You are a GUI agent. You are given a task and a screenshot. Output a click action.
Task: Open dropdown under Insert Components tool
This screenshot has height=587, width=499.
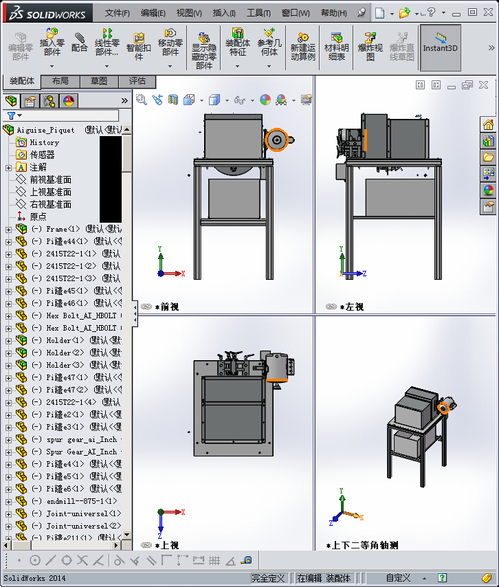pos(52,66)
